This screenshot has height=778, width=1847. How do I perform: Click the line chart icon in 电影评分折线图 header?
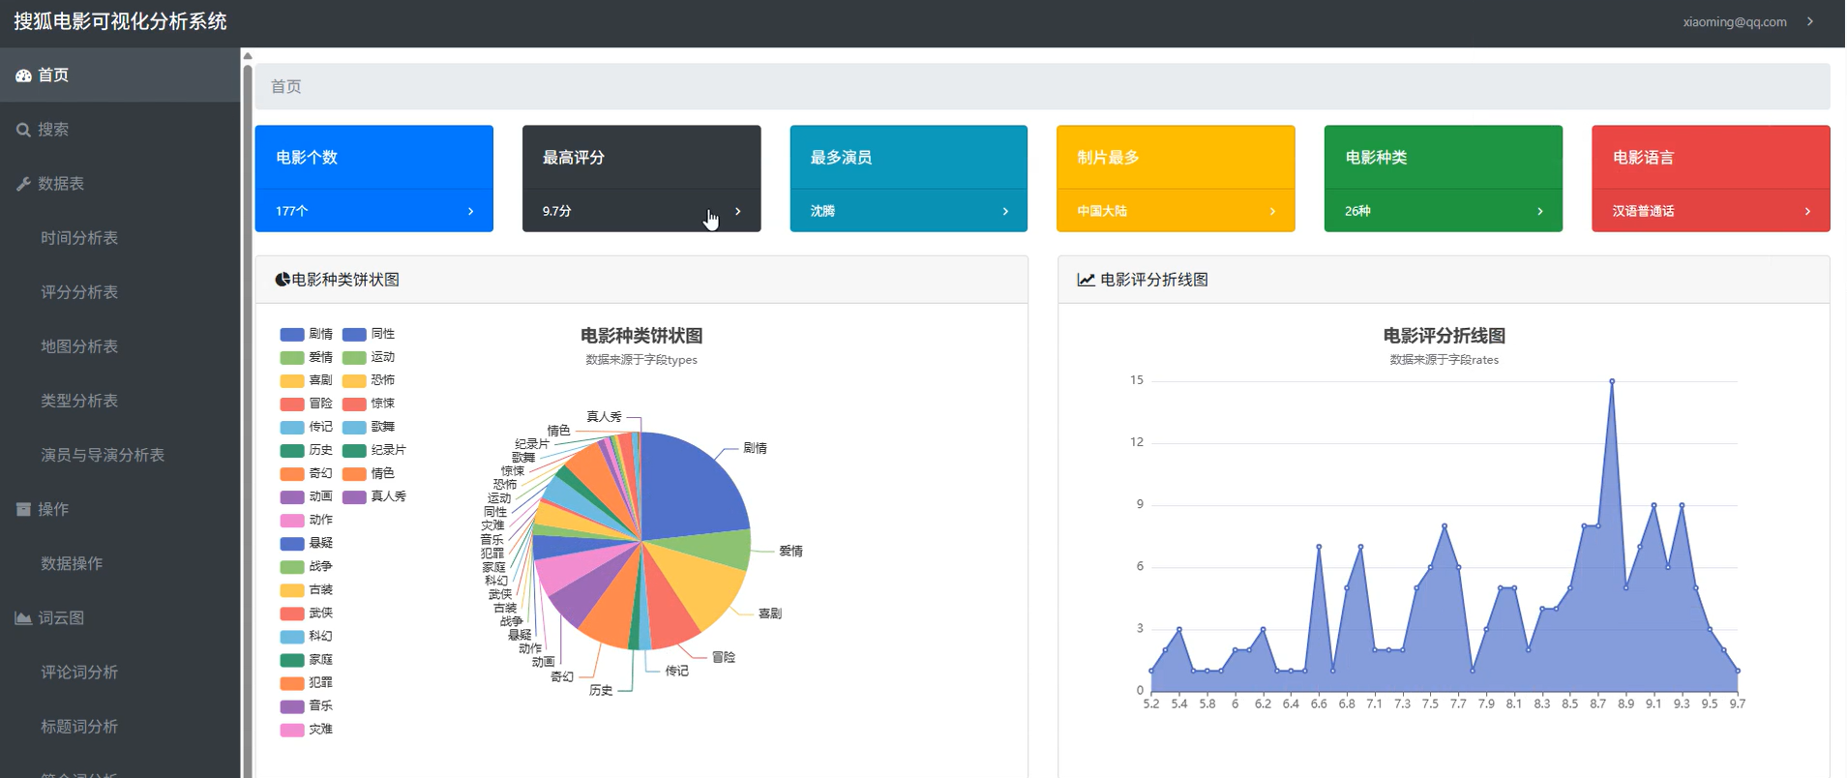1086,280
